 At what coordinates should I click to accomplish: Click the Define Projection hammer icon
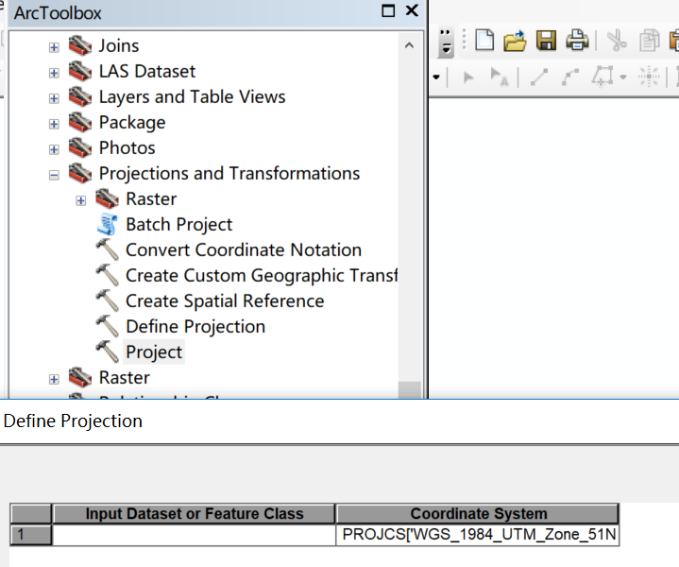[x=107, y=326]
